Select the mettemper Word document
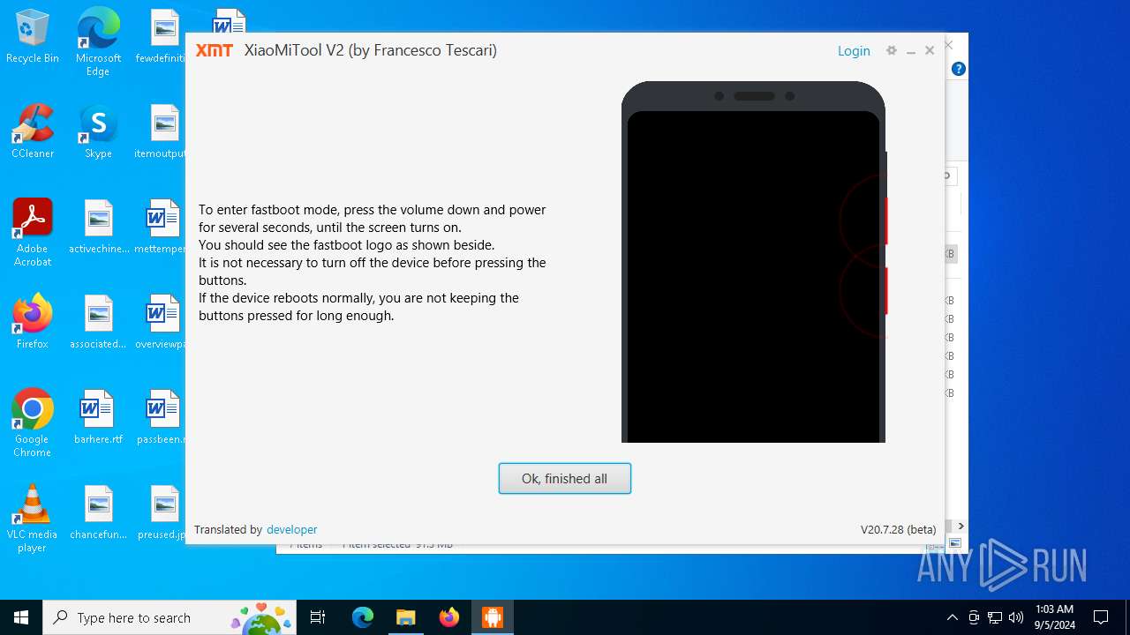This screenshot has height=635, width=1130. tap(163, 227)
